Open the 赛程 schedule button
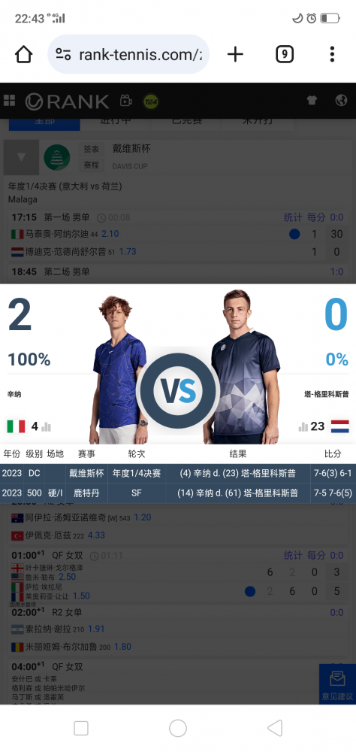Image resolution: width=356 pixels, height=752 pixels. (91, 165)
